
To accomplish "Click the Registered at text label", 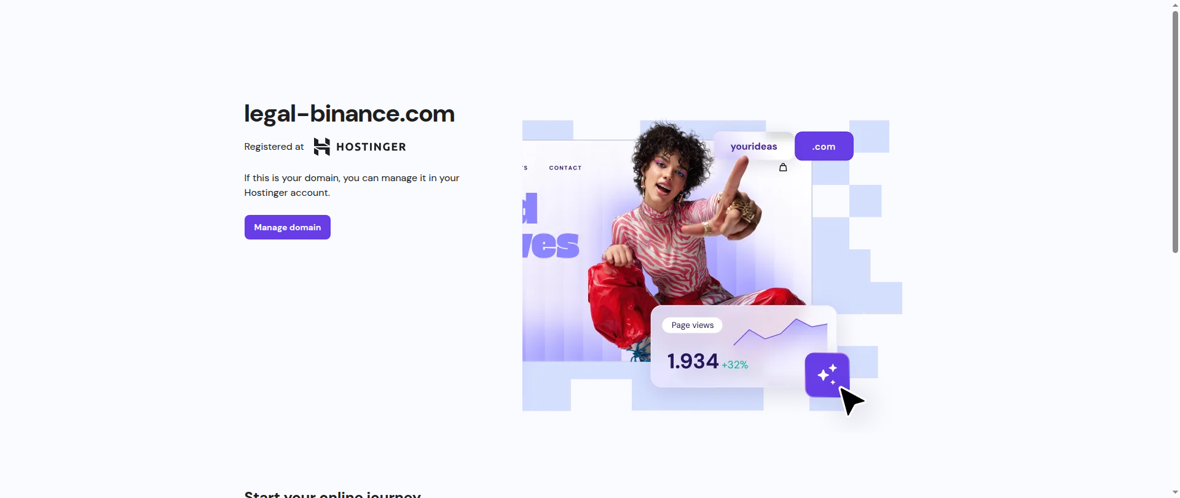I will [x=274, y=147].
